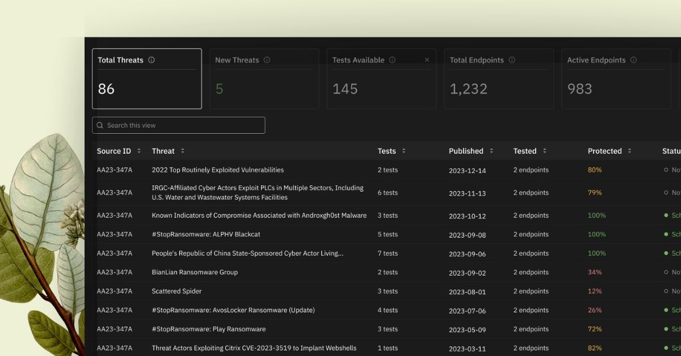This screenshot has height=356, width=681.
Task: Click the 82% protected value
Action: pyautogui.click(x=595, y=348)
